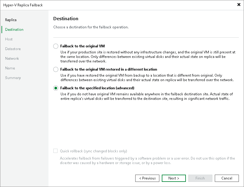Go to the Replica wizard step
Screen dimensions: 244x187
(x=11, y=20)
